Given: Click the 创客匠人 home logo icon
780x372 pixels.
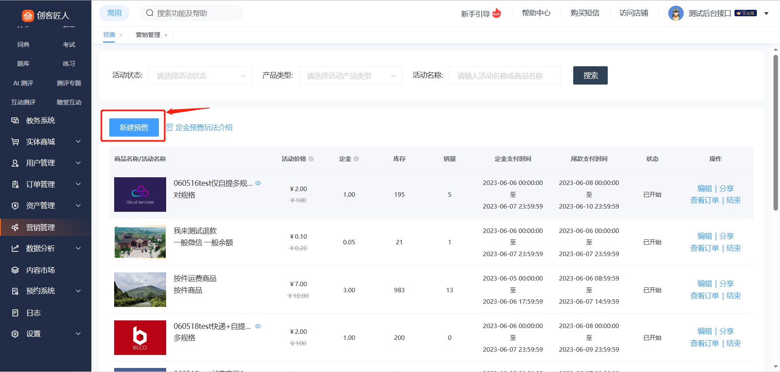Looking at the screenshot, I should coord(28,15).
